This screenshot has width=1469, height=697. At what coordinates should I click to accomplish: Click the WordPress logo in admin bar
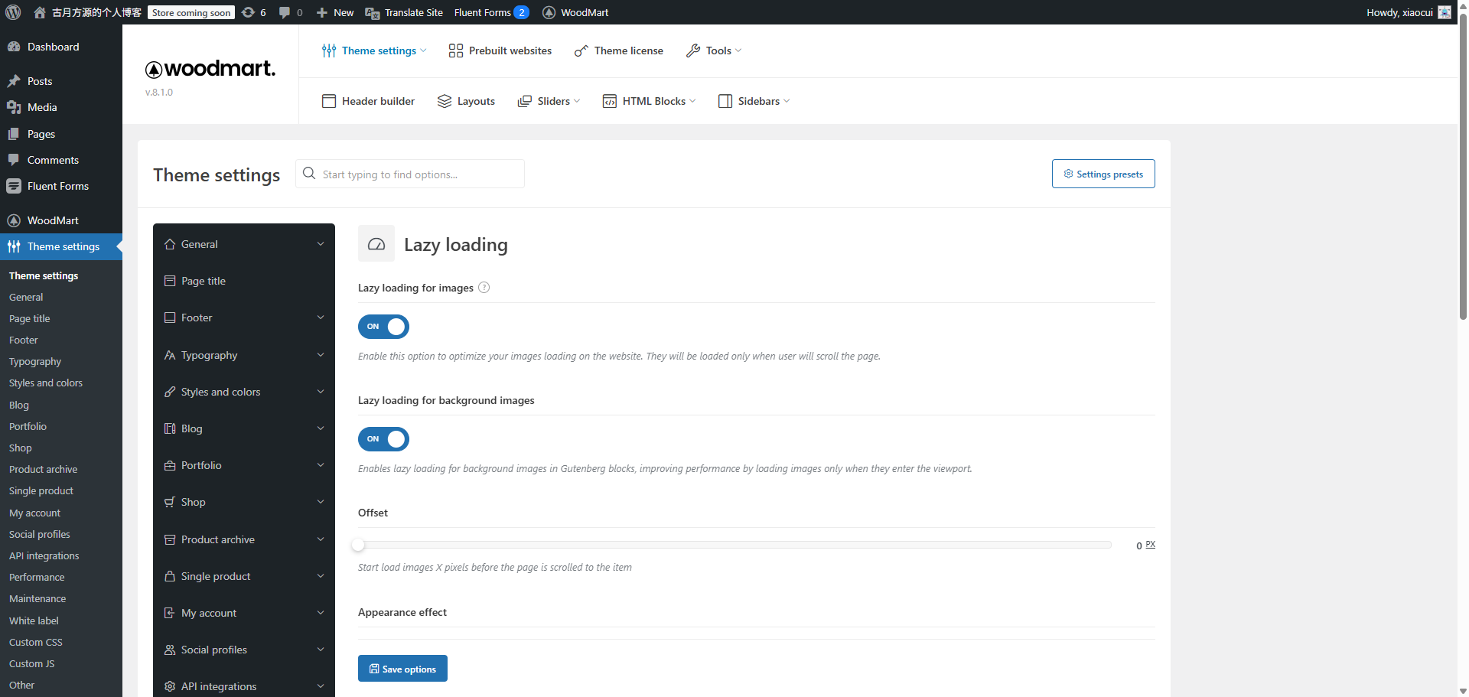coord(13,12)
